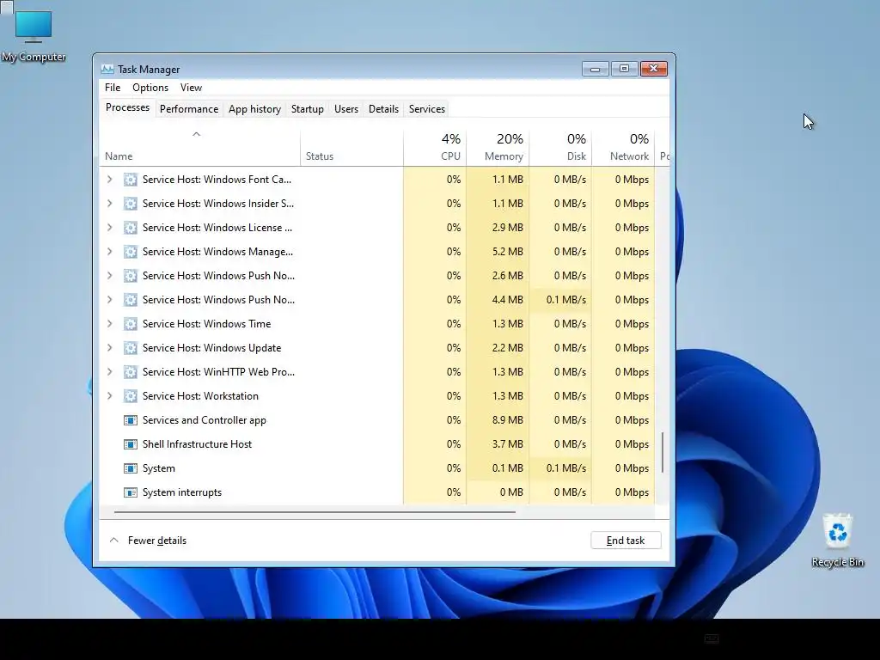
Task: Switch to the Details tab
Action: pos(383,109)
